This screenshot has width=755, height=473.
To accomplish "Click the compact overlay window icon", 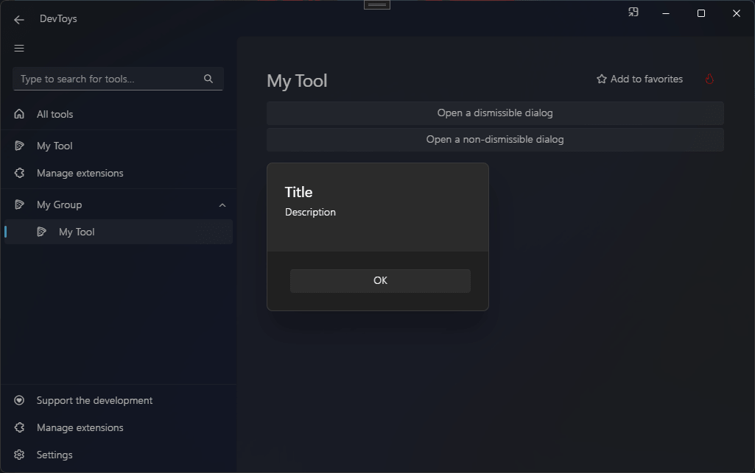I will tap(633, 13).
